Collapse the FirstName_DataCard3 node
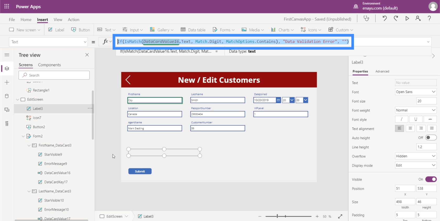440x221 pixels. tap(29, 145)
